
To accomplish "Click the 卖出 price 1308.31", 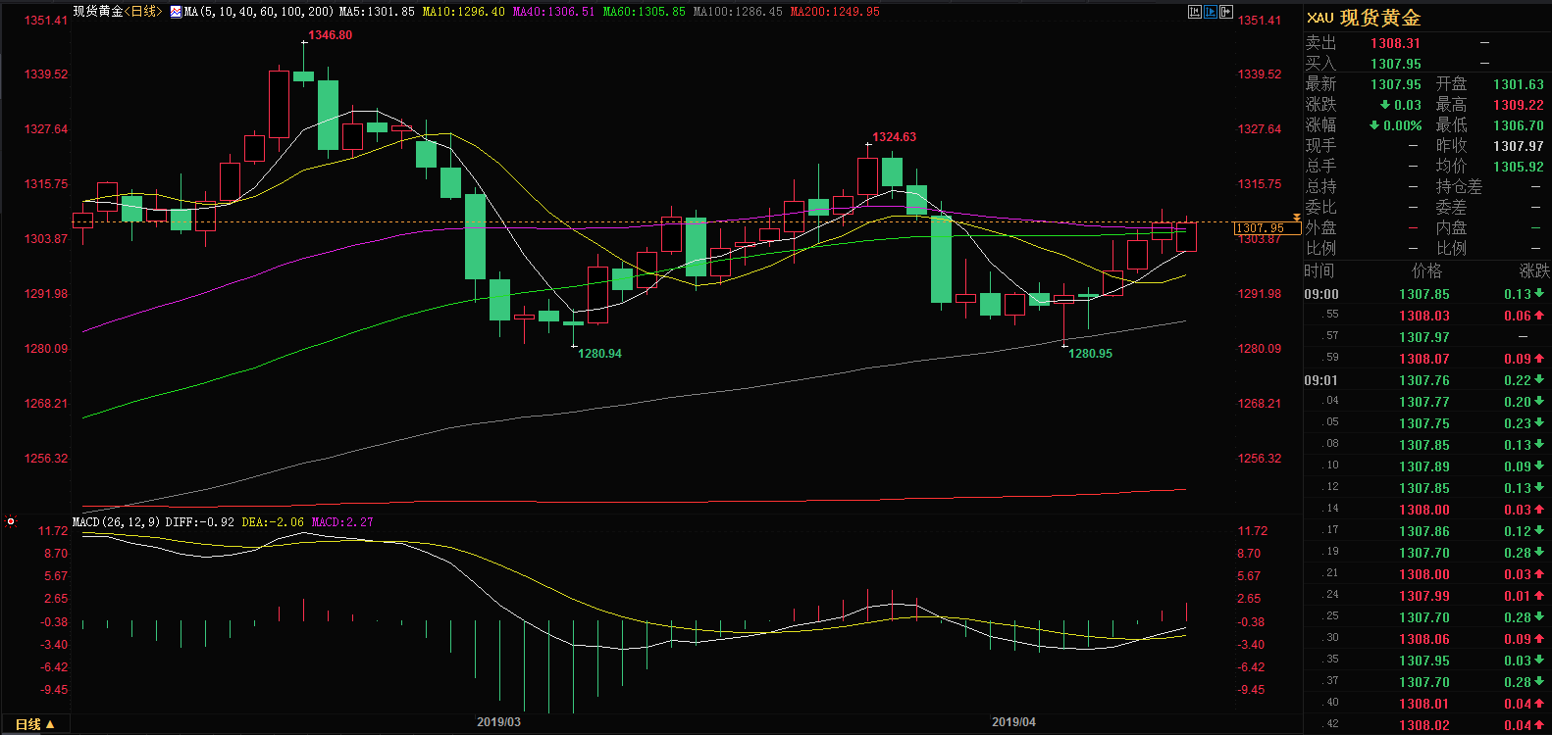I will pos(1395,43).
